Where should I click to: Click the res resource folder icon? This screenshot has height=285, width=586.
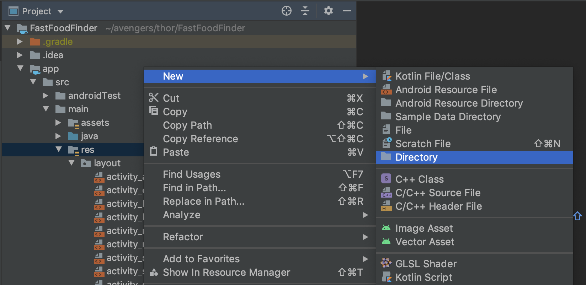73,150
